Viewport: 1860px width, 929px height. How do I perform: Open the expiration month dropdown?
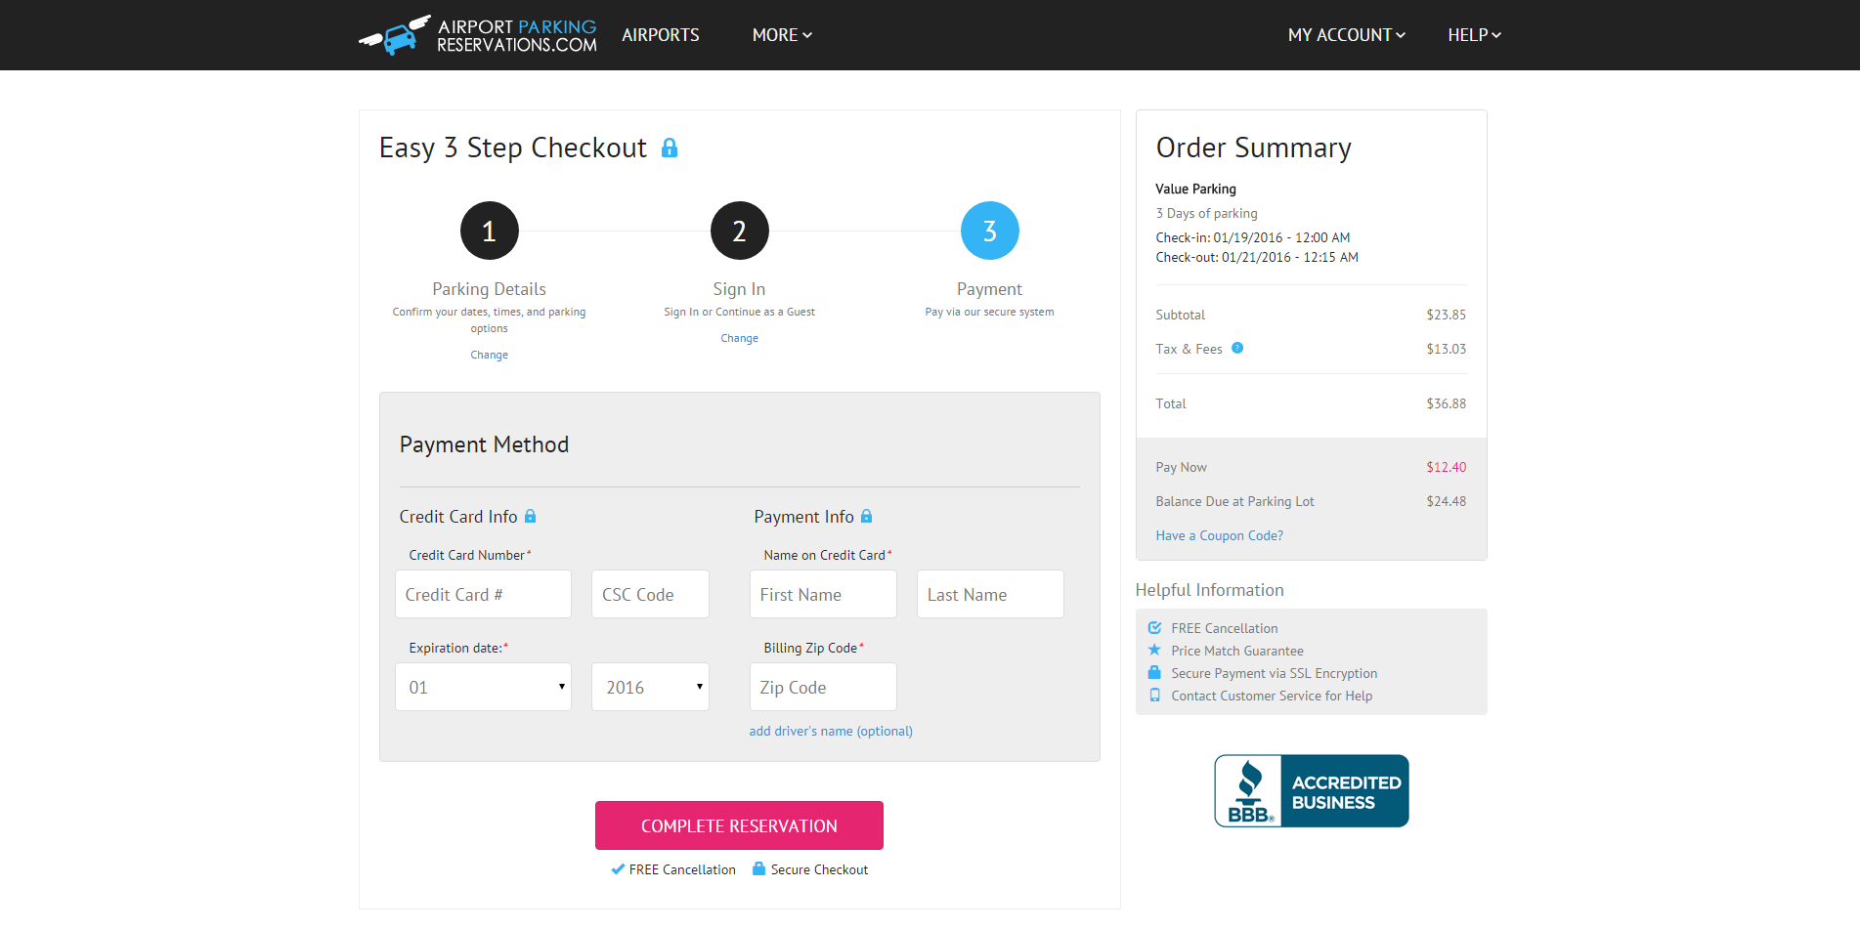pyautogui.click(x=483, y=687)
